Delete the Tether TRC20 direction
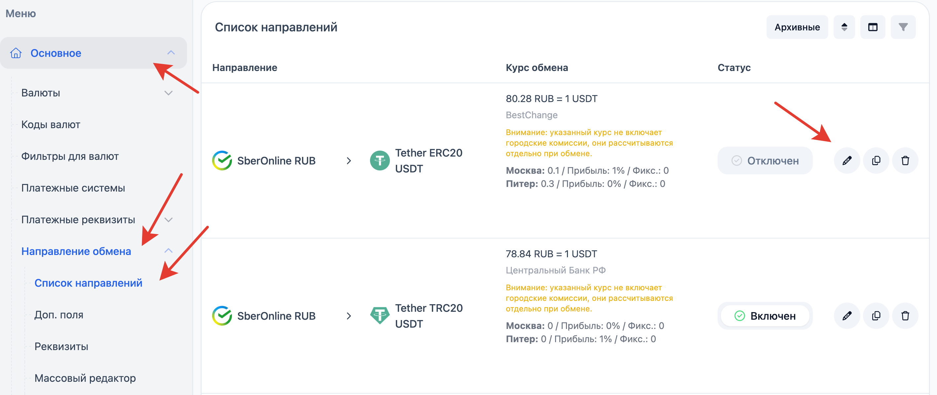 pos(905,316)
